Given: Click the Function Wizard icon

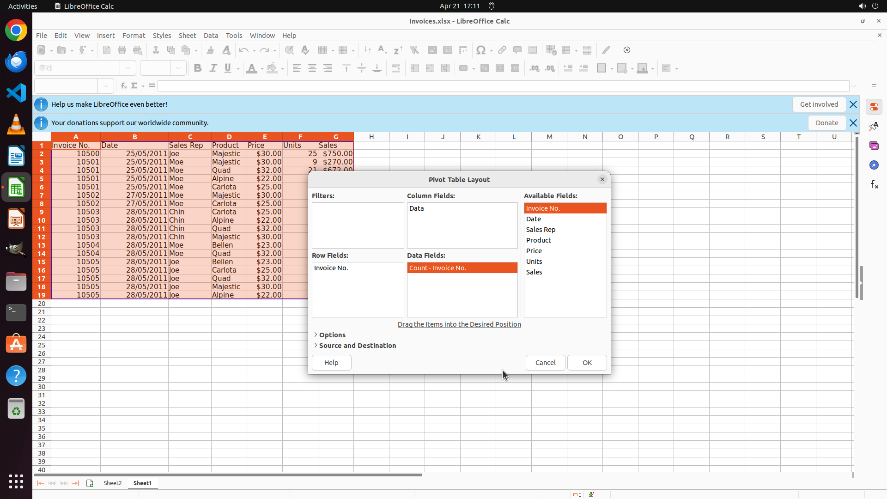Looking at the screenshot, I should point(123,86).
